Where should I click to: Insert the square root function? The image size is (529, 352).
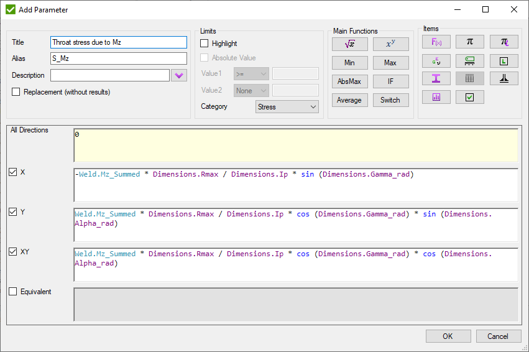349,44
